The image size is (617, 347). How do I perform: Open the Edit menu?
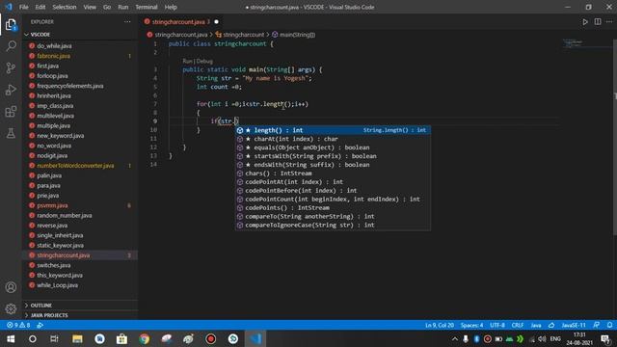click(40, 7)
